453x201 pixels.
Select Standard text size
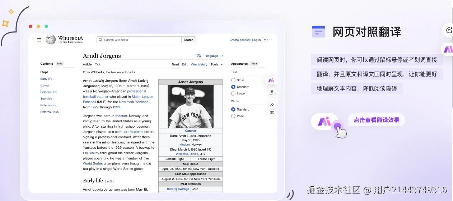[233, 87]
